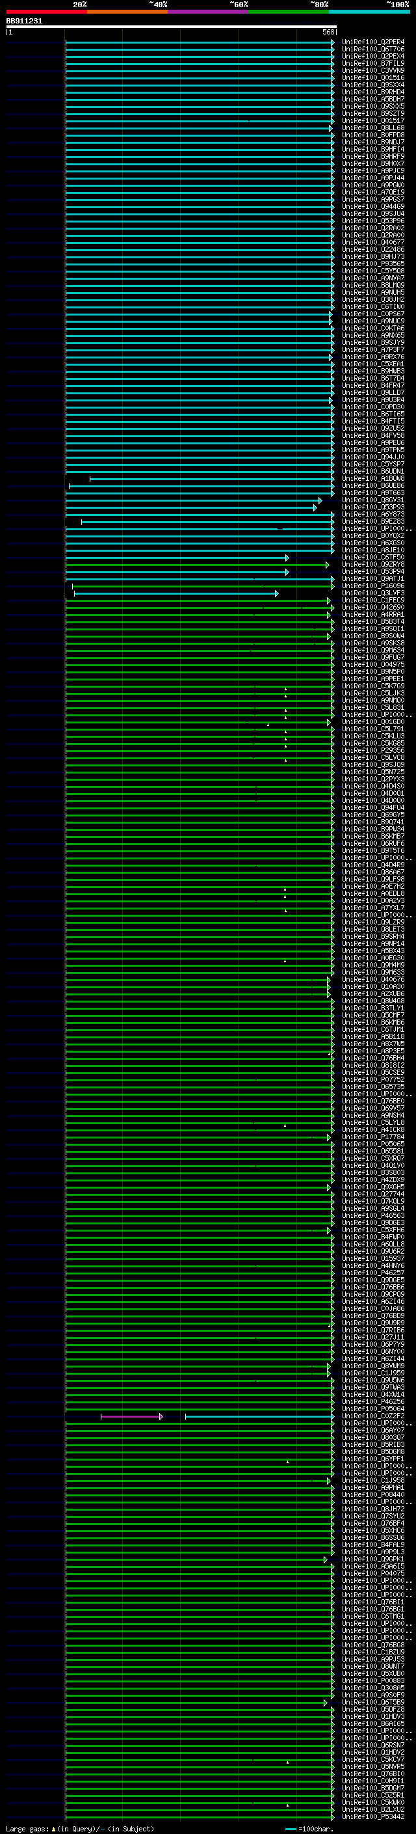This screenshot has height=1834, width=416.
Task: Click the query end position 568
Action: pyautogui.click(x=328, y=32)
